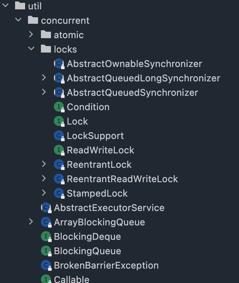Collapse the locks package
The height and width of the screenshot is (283, 239).
point(31,49)
